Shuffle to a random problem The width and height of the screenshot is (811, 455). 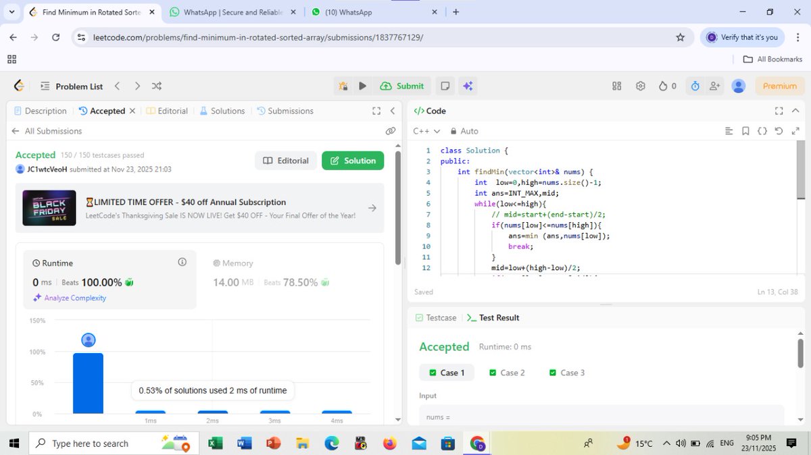[156, 86]
